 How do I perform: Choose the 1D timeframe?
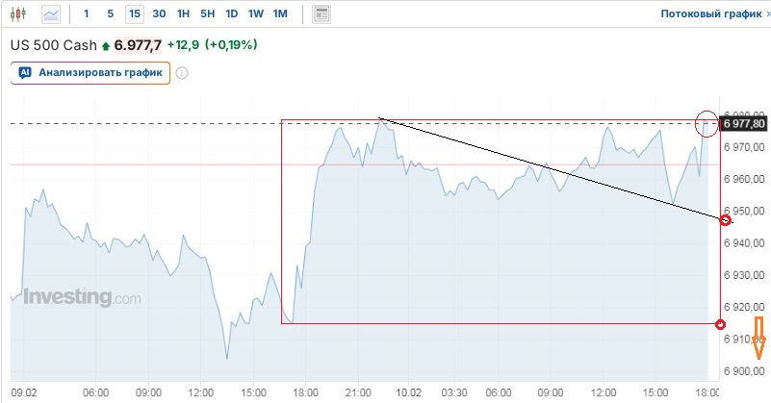232,14
